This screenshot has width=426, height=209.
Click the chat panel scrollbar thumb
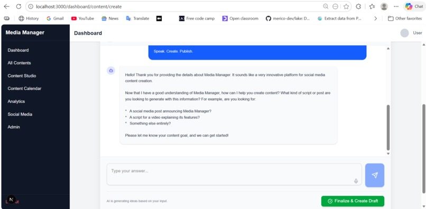388,128
